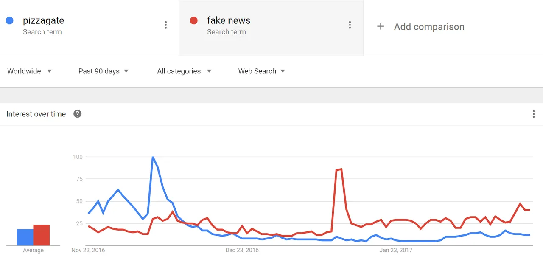Click Add comparison text
543x262 pixels.
[x=429, y=27]
